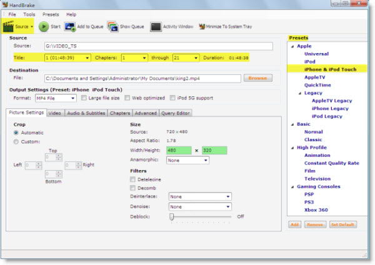Click the green Start play icon
Image resolution: width=375 pixels, height=265 pixels.
(x=44, y=26)
